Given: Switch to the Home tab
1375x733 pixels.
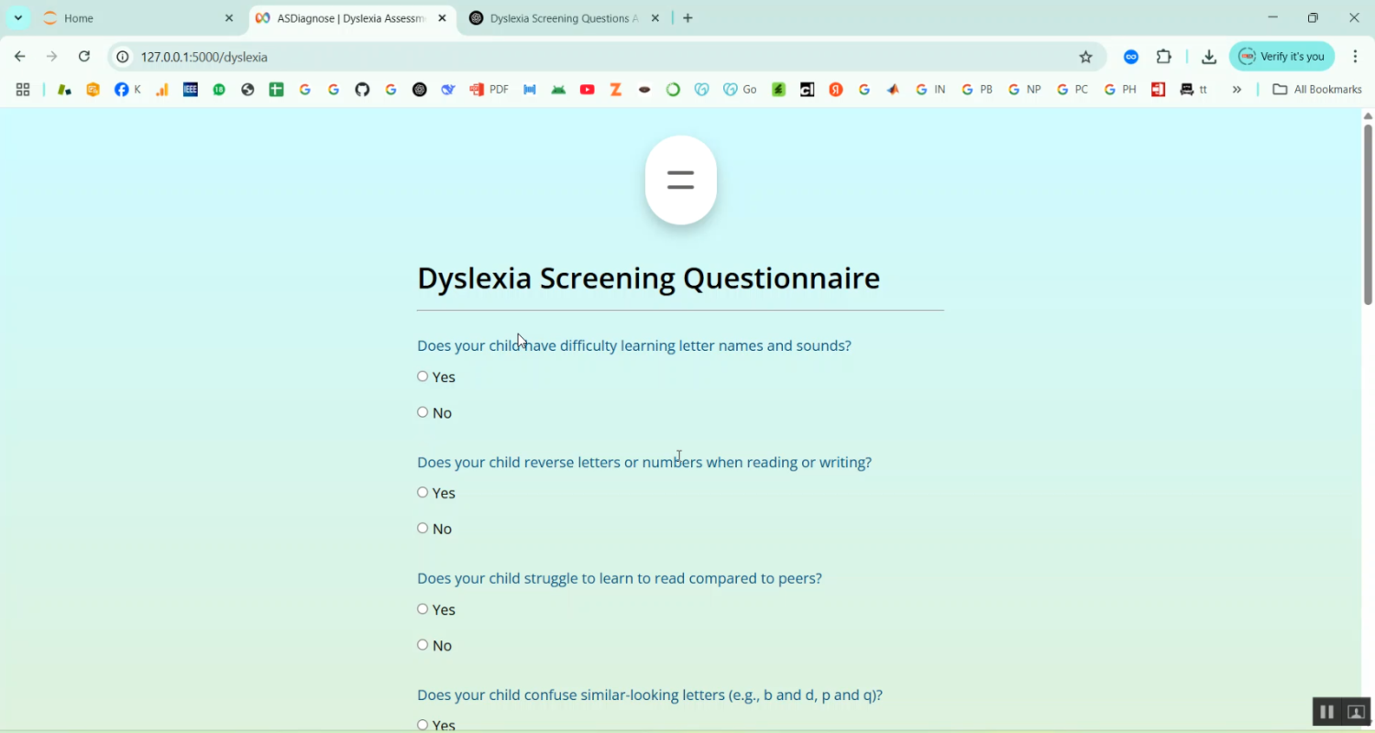Looking at the screenshot, I should coord(137,18).
